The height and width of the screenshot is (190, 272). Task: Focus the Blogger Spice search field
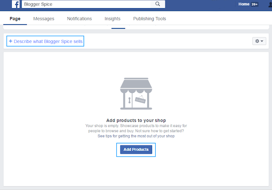[86, 4]
